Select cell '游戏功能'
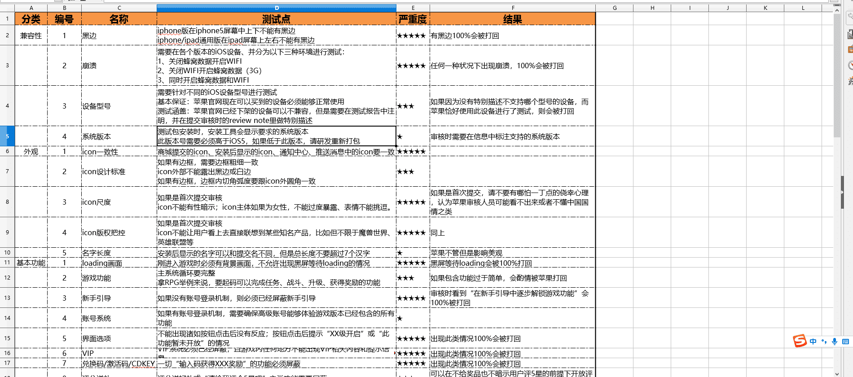Image resolution: width=853 pixels, height=377 pixels. [x=119, y=278]
